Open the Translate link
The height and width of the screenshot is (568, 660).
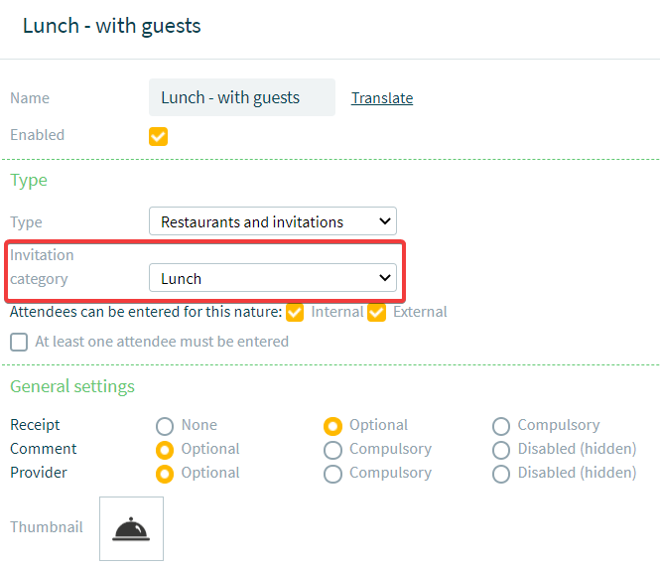click(382, 98)
